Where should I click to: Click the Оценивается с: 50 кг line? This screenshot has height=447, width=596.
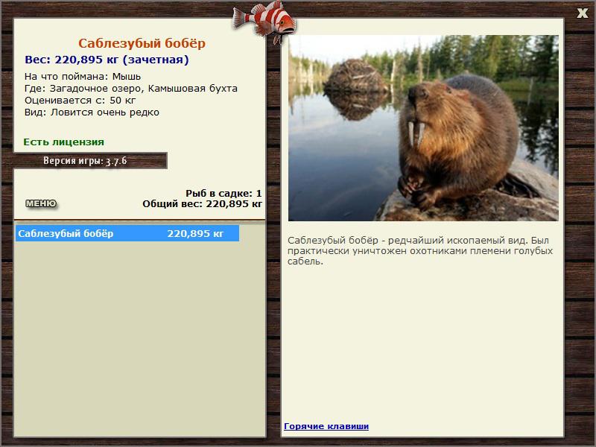tap(80, 101)
